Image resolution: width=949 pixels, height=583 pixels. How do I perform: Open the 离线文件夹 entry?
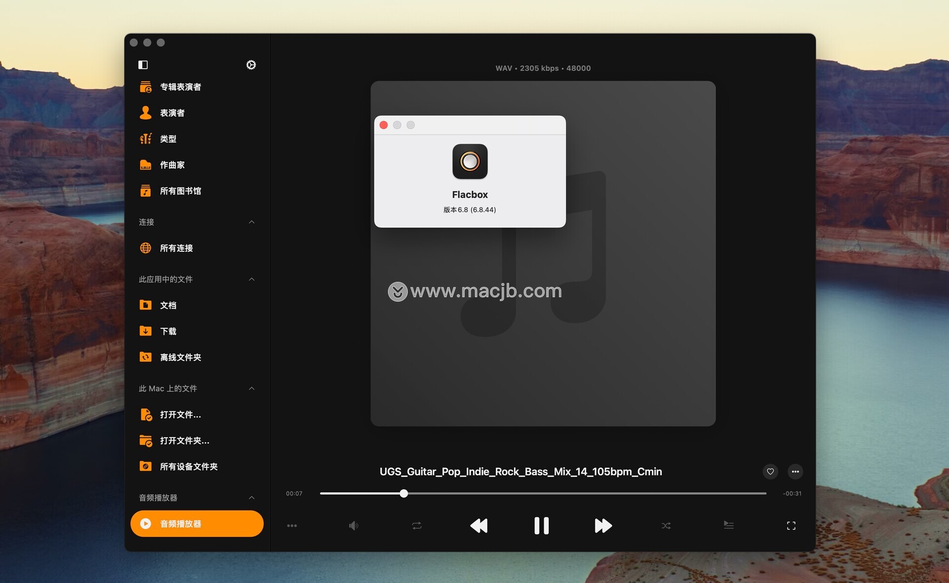[x=197, y=357]
